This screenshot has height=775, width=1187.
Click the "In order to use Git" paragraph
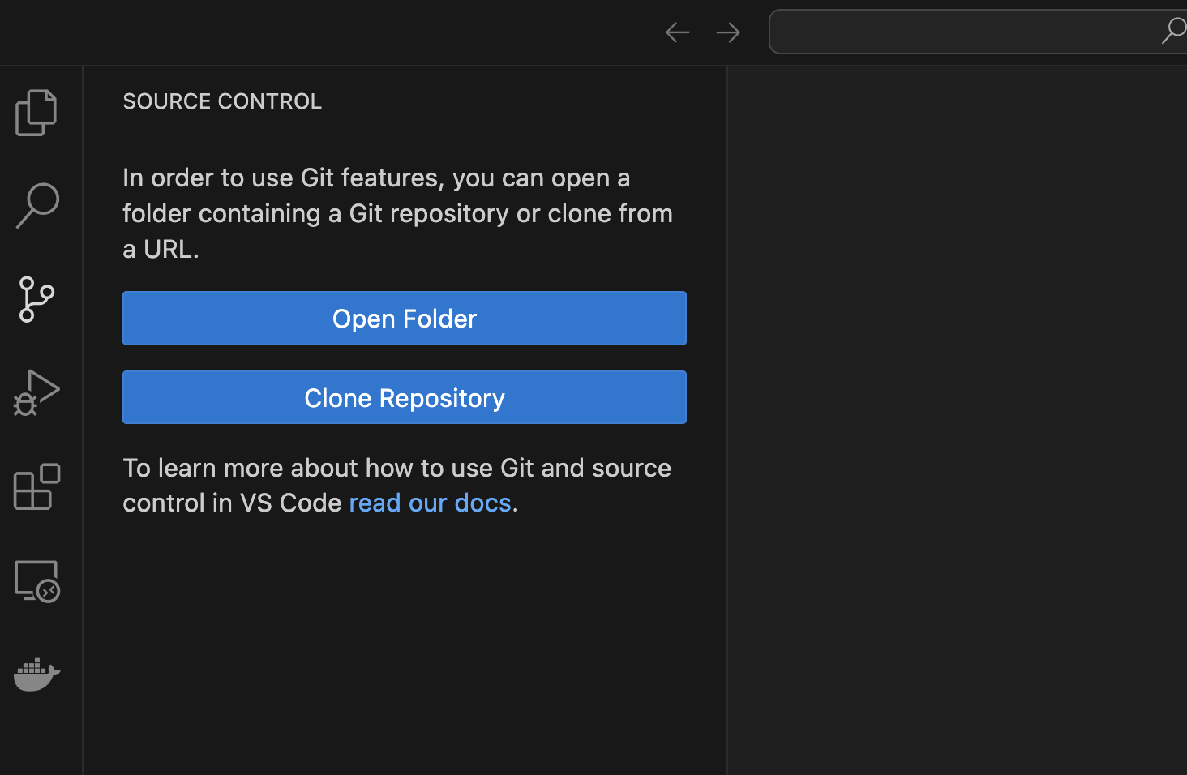(x=397, y=213)
